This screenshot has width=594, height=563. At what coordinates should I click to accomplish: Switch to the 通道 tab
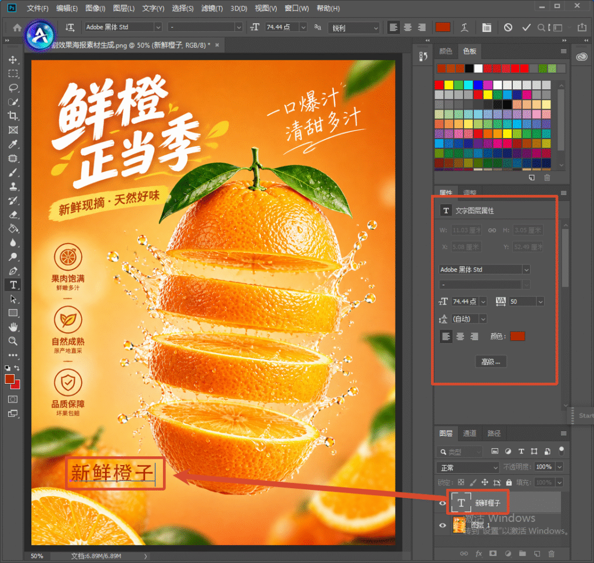pos(469,433)
